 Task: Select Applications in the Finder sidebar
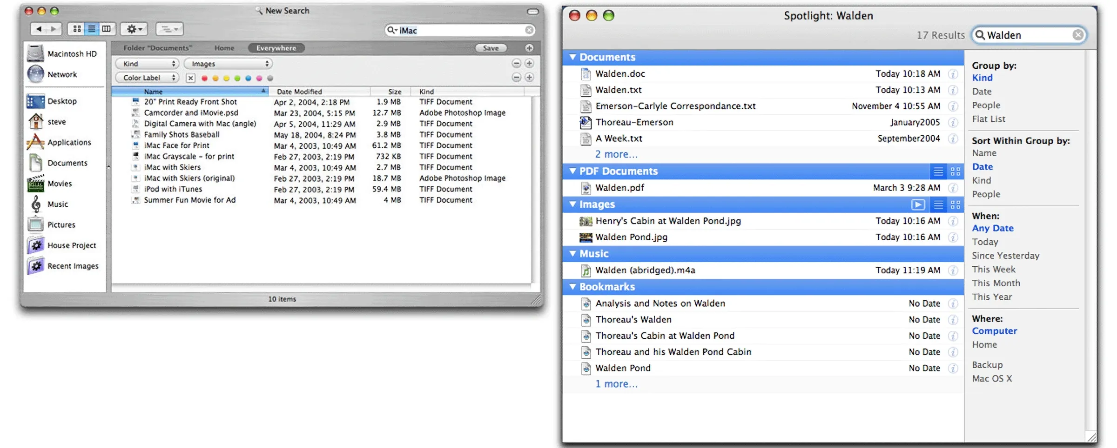pos(69,142)
